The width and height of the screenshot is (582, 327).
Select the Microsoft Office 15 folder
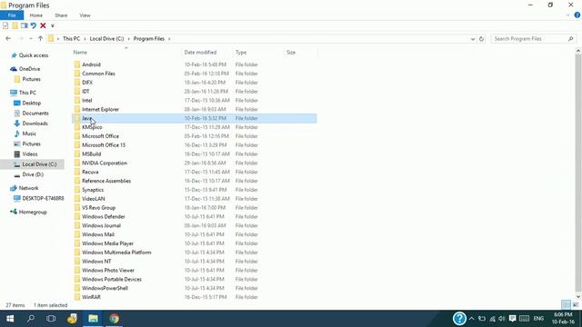click(x=104, y=145)
